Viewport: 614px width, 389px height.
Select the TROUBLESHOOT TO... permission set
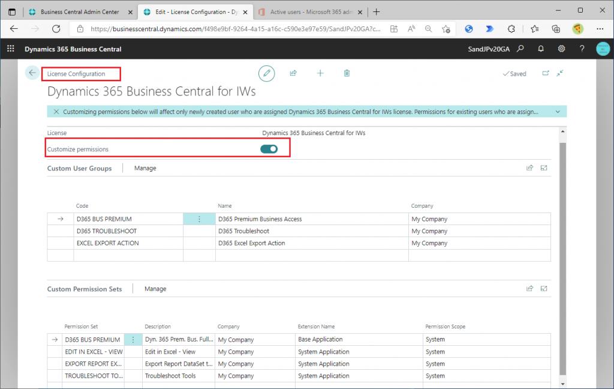[x=94, y=376]
